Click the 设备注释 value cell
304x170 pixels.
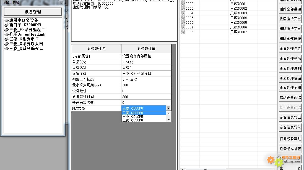(146, 73)
